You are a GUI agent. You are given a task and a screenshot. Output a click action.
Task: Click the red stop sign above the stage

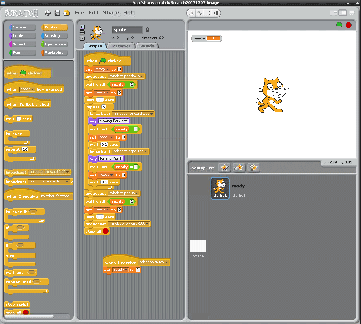(349, 25)
